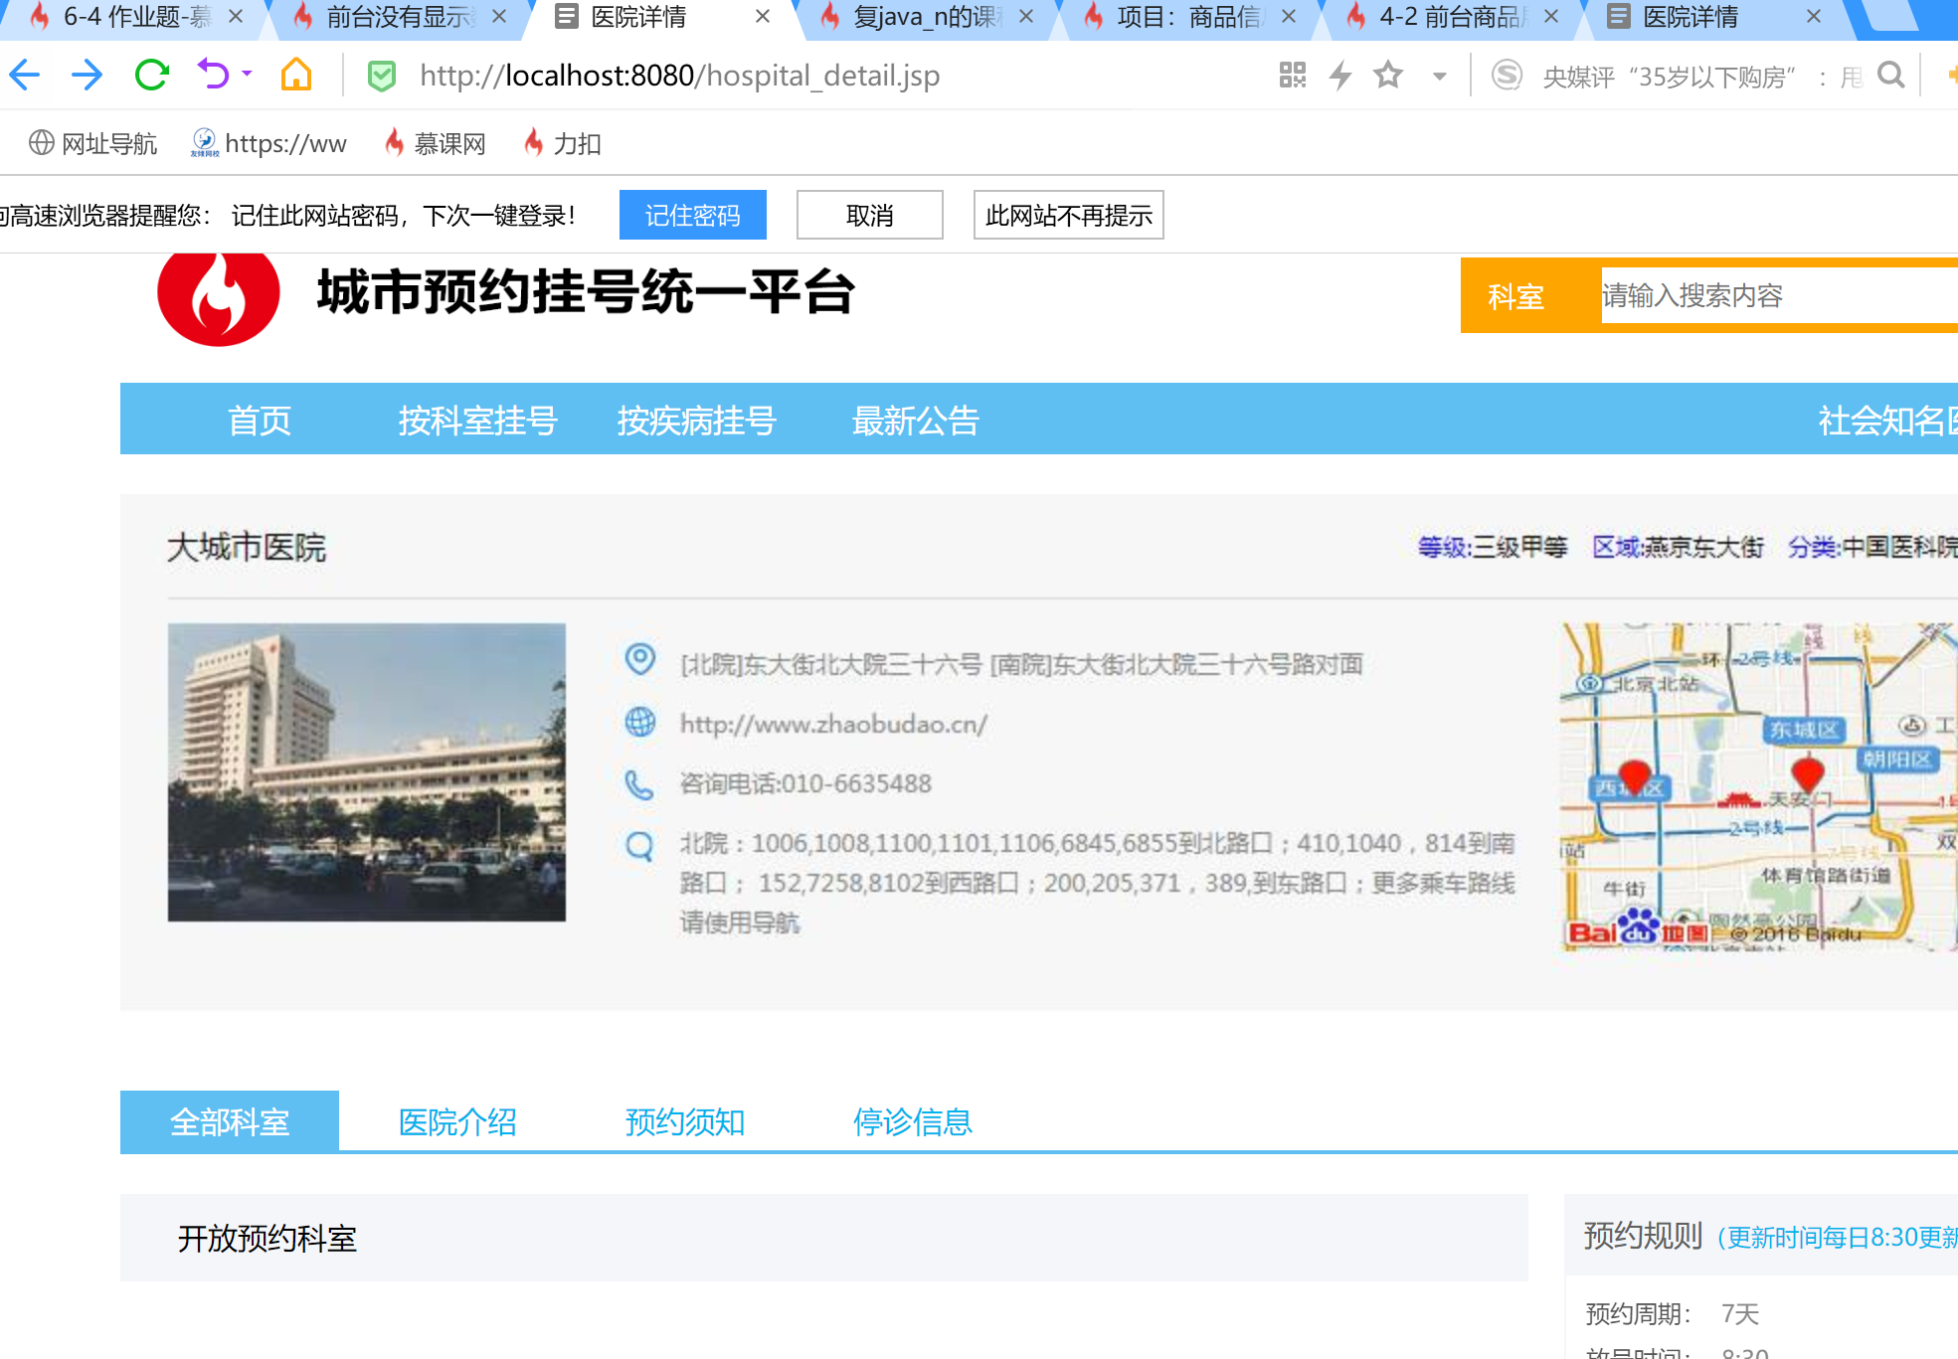Open 最新公告 in the navigation bar
Viewport: 1958px width, 1359px height.
click(x=916, y=421)
